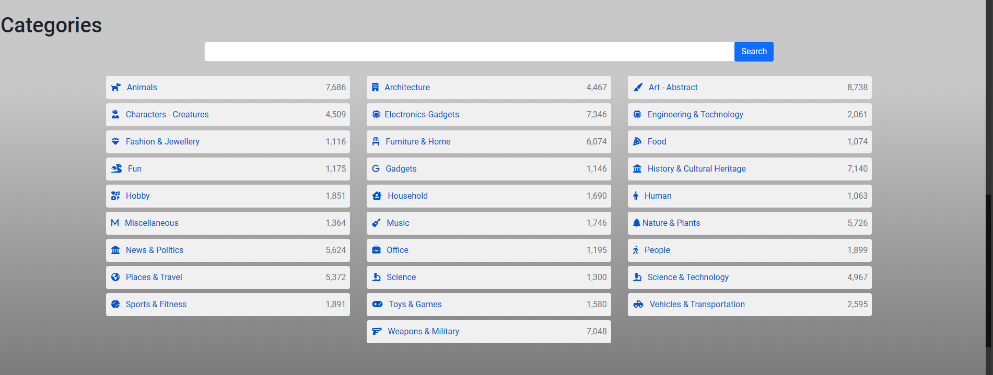The image size is (993, 375).
Task: Click the building icon beside Architecture
Action: click(x=375, y=88)
